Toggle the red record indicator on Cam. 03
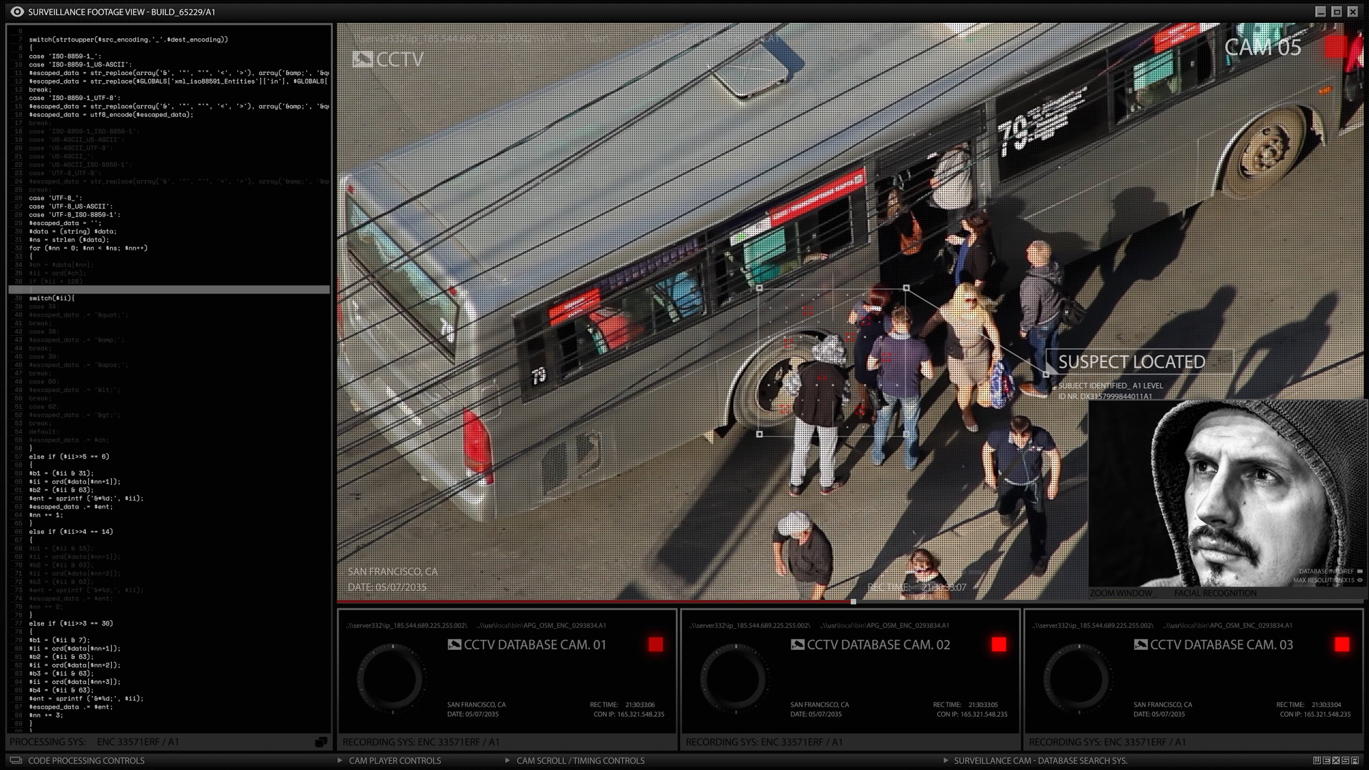The image size is (1369, 770). click(x=1342, y=645)
